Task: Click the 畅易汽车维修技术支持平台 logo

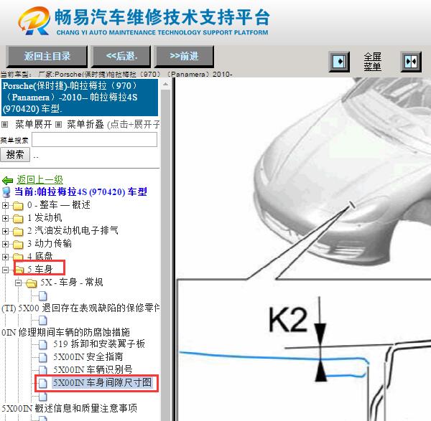Action: coord(144,22)
